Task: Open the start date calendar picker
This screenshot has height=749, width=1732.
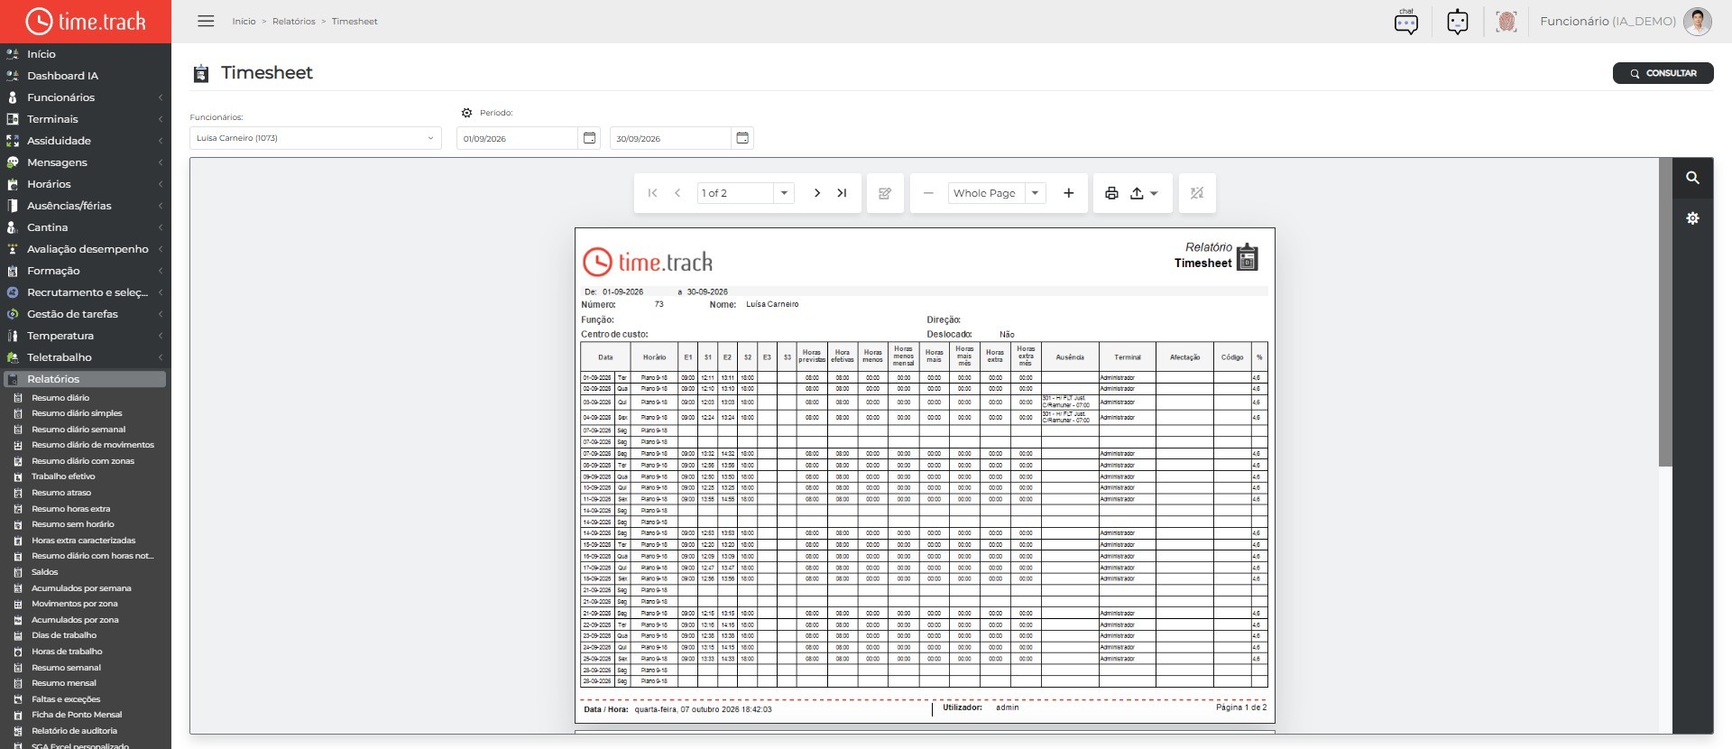Action: click(x=589, y=138)
